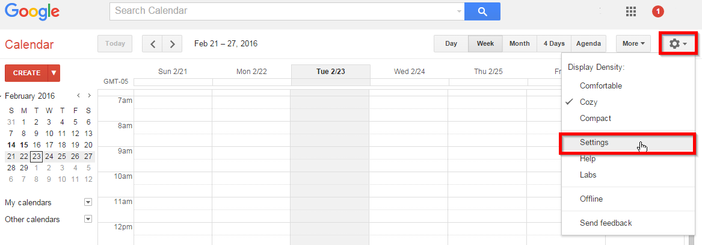Go to previous week with left arrow
Viewport: 702px width, 245px height.
click(153, 44)
